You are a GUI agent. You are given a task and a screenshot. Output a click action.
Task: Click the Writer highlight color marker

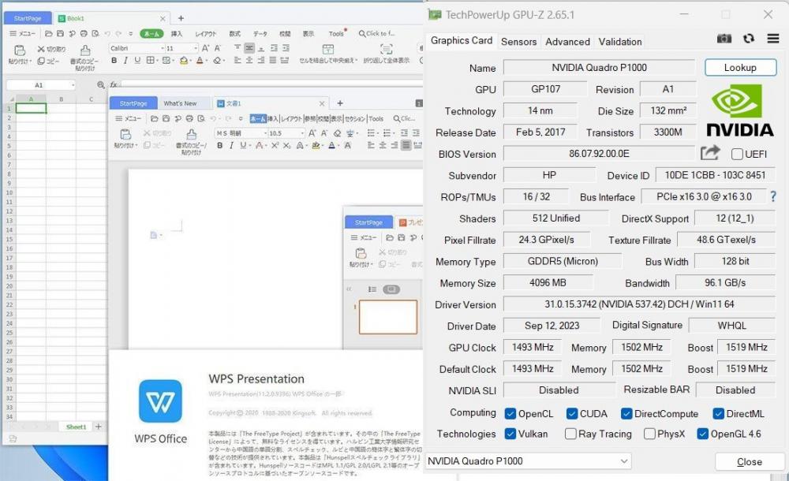(316, 145)
